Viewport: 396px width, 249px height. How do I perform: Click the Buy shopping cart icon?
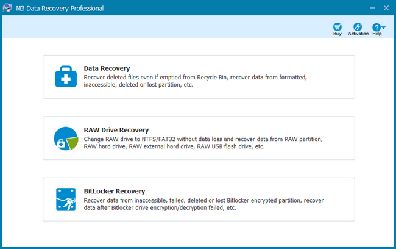(x=337, y=27)
